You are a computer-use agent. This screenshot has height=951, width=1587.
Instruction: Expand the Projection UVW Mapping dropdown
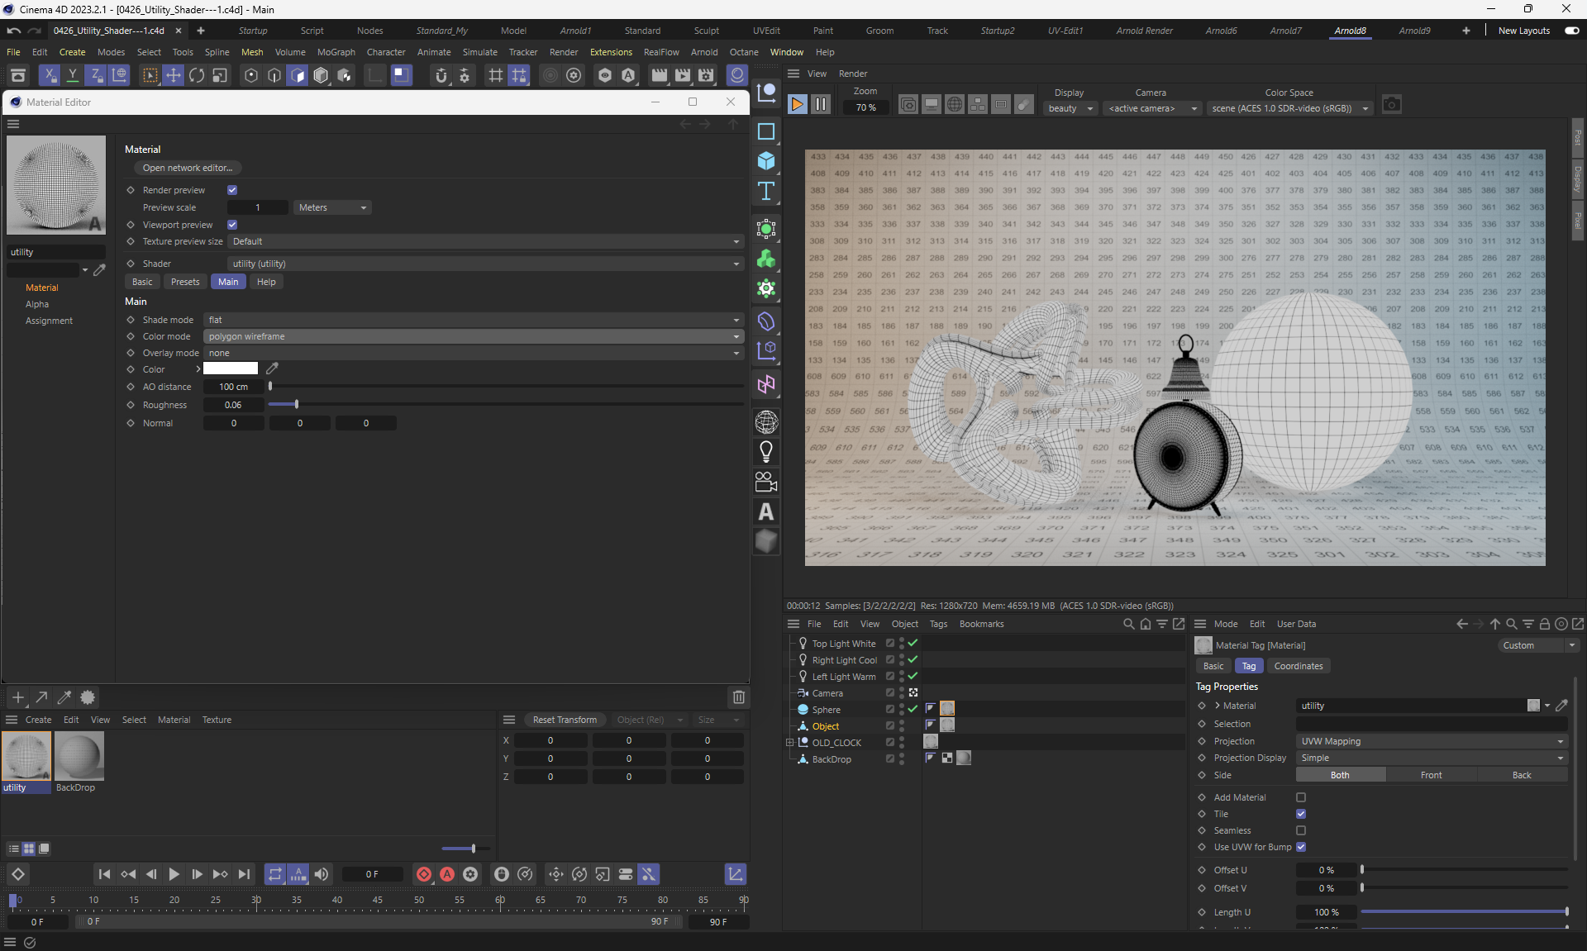click(x=1431, y=741)
